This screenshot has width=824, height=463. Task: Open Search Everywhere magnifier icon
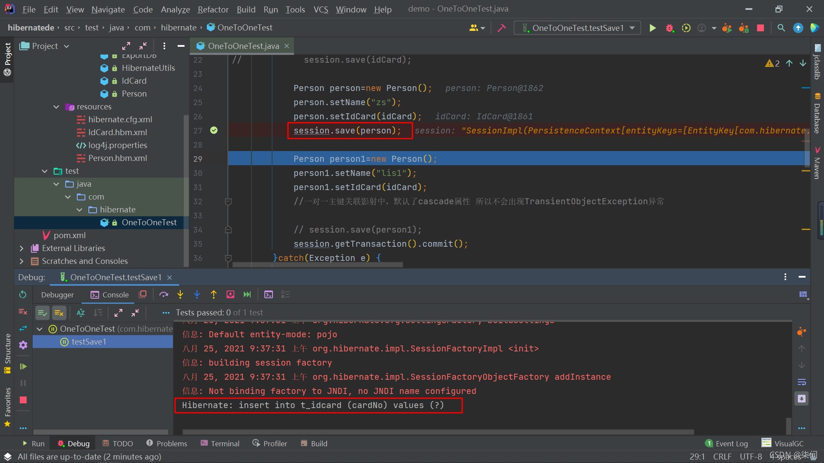pyautogui.click(x=781, y=28)
